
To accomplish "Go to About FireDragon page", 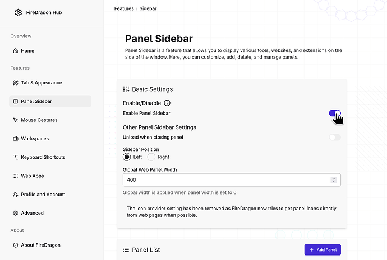I will (x=40, y=245).
